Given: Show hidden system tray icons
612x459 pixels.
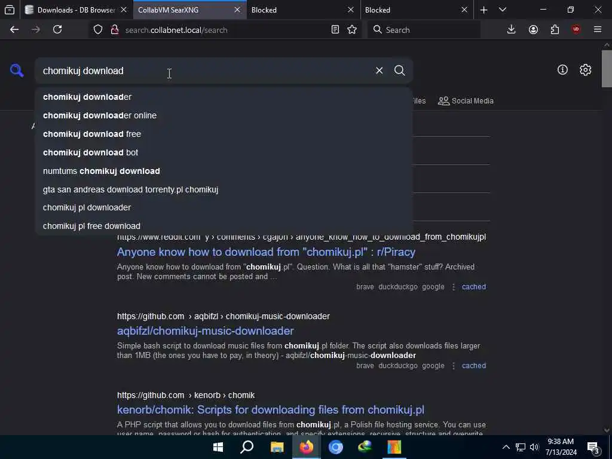Looking at the screenshot, I should (x=506, y=447).
